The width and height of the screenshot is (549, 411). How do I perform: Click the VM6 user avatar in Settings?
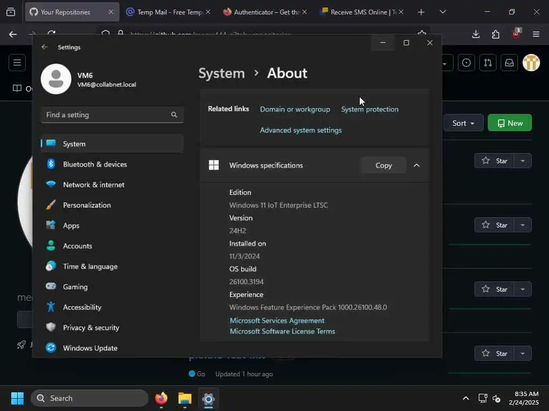56,79
